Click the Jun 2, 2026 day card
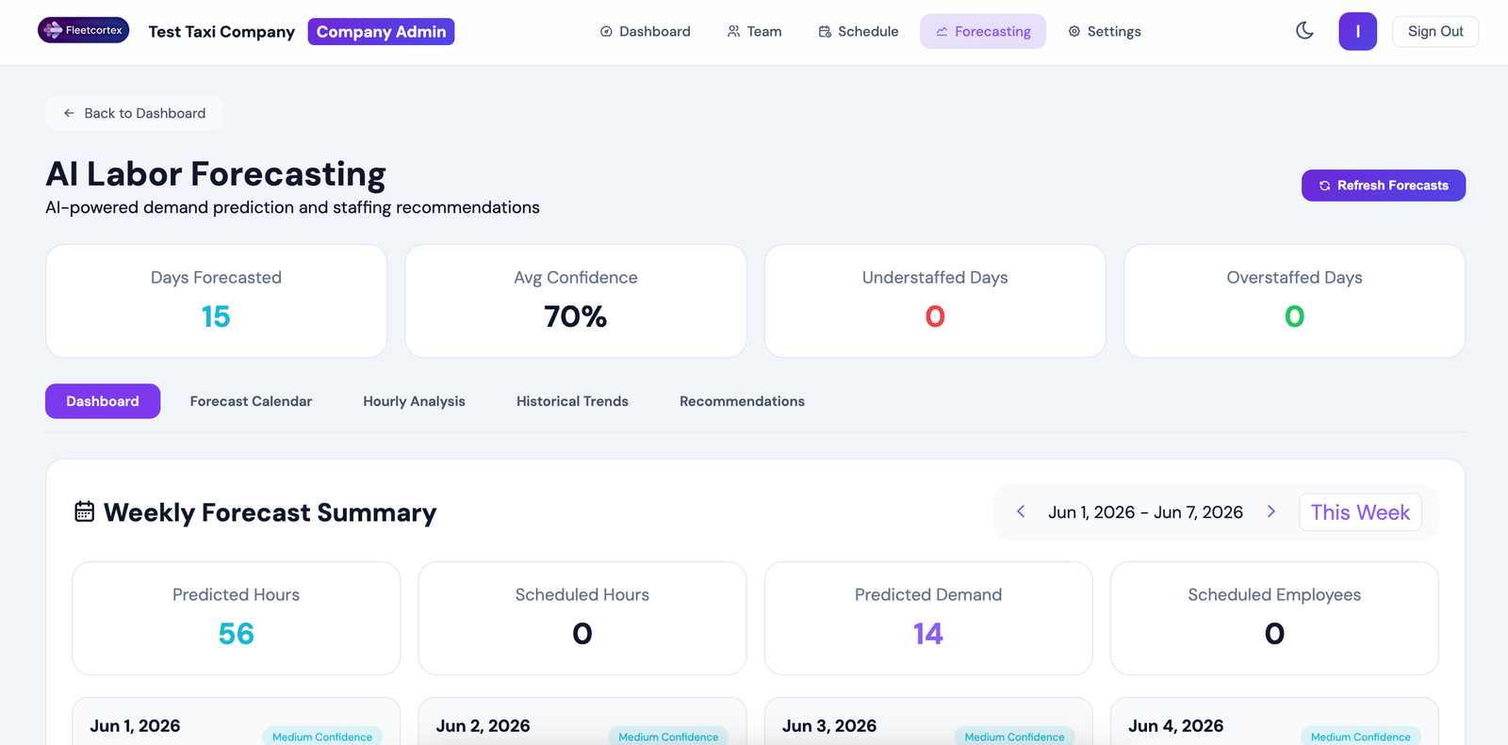The image size is (1508, 745). [x=582, y=722]
